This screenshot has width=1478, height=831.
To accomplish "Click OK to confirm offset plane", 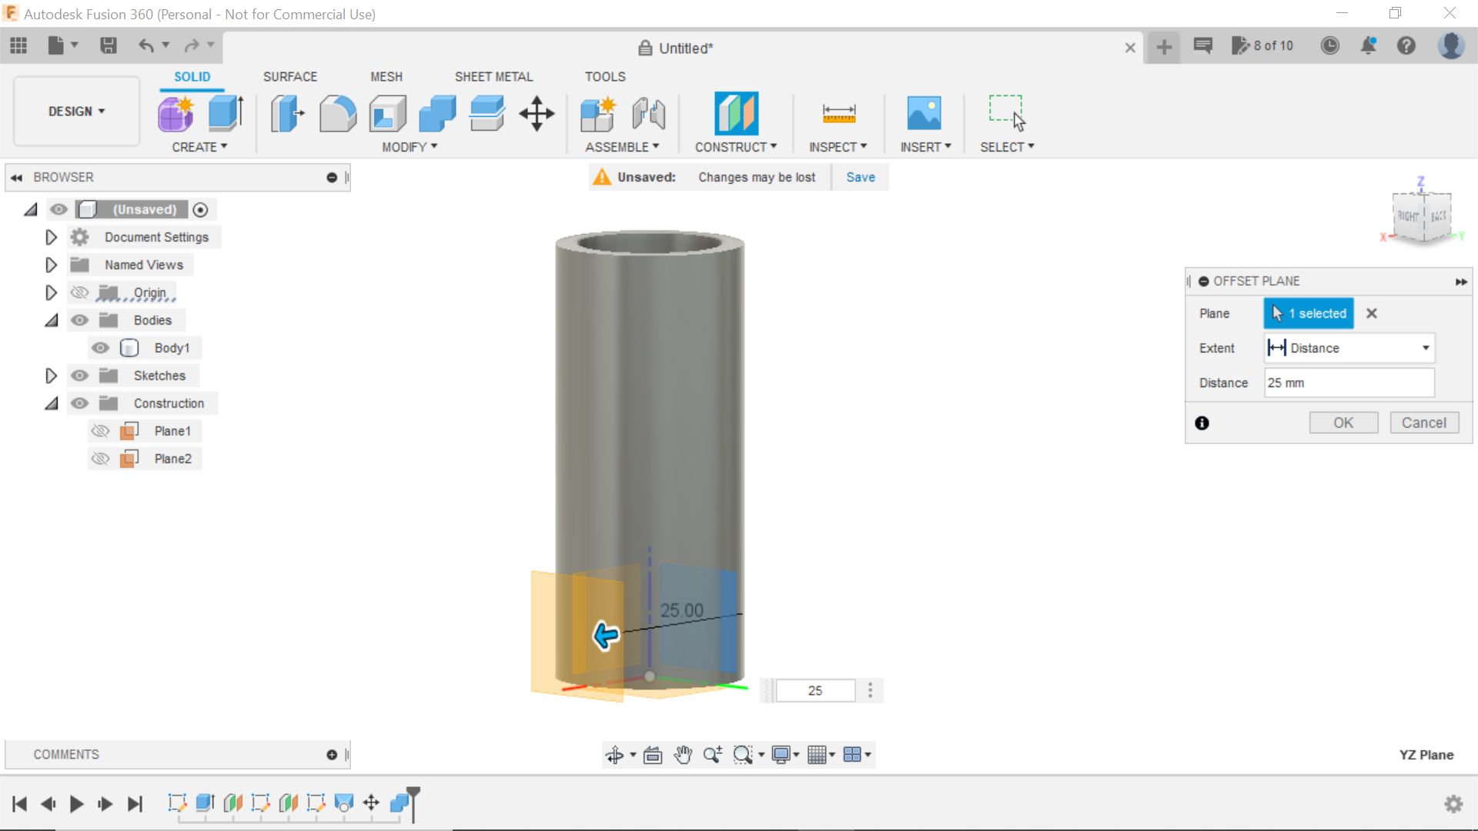I will click(1344, 422).
